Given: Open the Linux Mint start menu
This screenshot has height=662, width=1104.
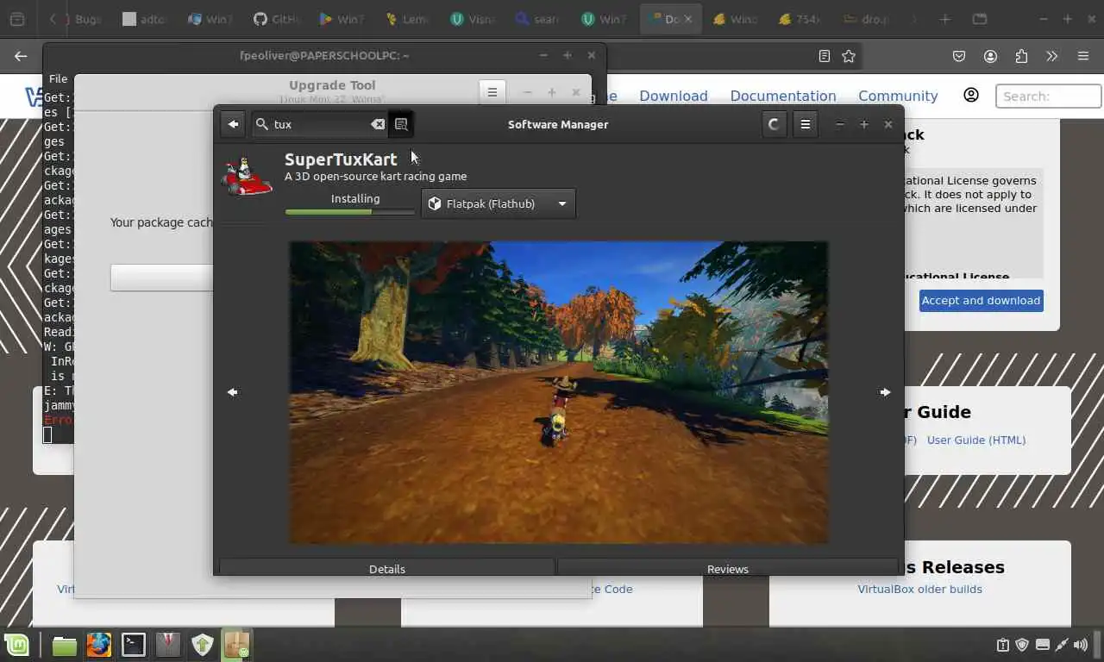Looking at the screenshot, I should coord(16,645).
